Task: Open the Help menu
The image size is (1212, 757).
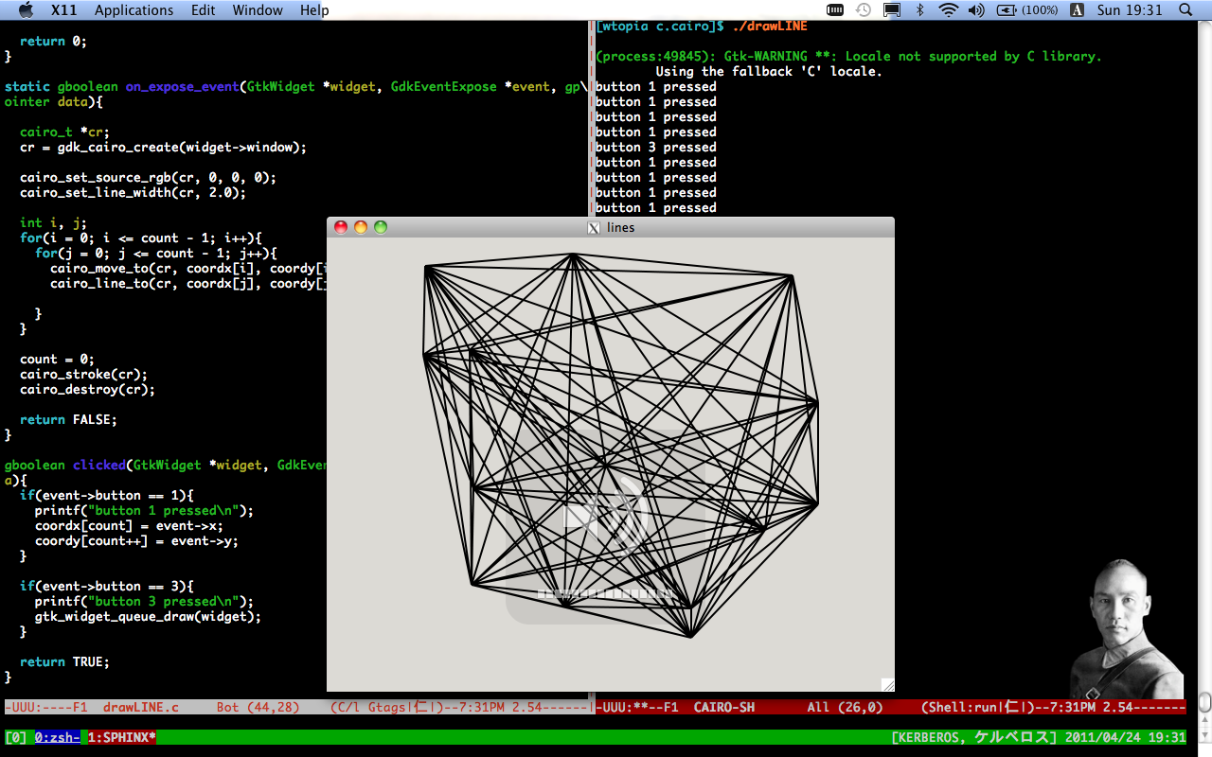Action: coord(314,10)
